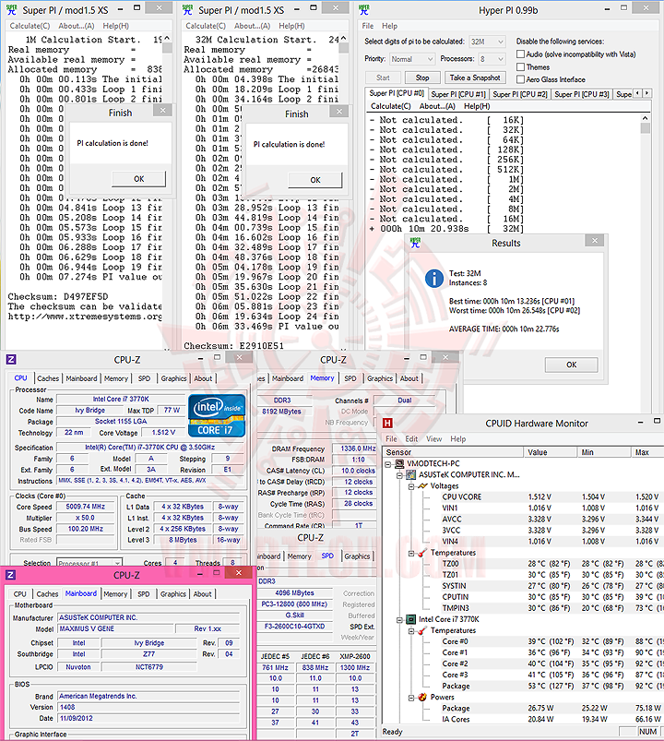Click the Hyper PI title bar icon
Image resolution: width=664 pixels, height=741 pixels.
click(363, 9)
